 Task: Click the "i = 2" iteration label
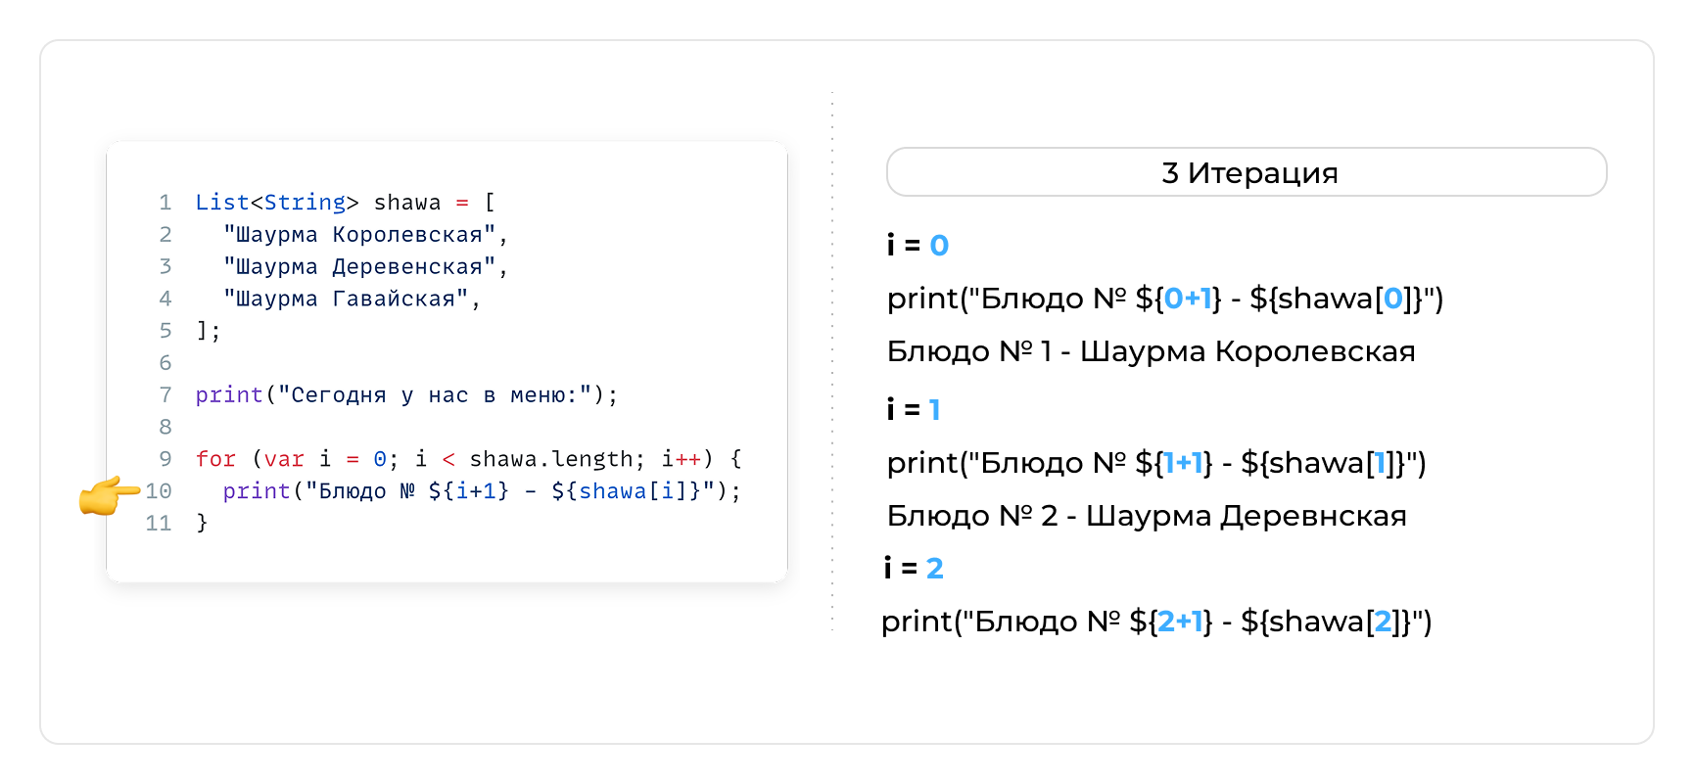coord(914,569)
